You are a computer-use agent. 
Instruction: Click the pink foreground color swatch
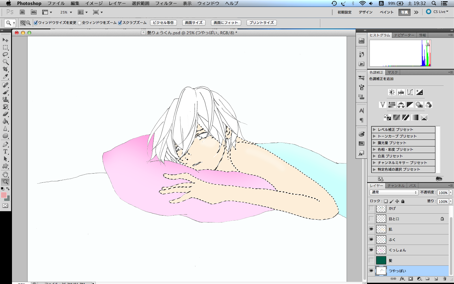coord(4,195)
